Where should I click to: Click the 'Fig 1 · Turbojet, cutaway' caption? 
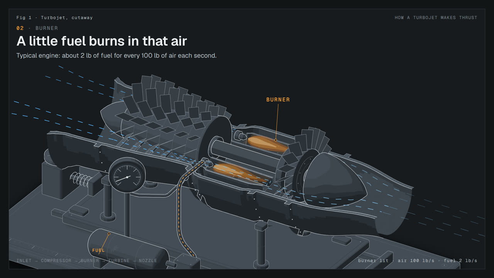pyautogui.click(x=54, y=18)
